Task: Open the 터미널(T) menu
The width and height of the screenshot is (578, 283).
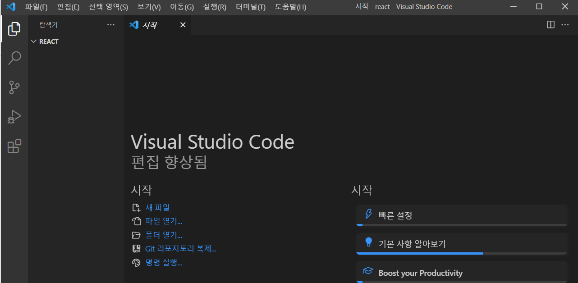Action: pyautogui.click(x=251, y=7)
